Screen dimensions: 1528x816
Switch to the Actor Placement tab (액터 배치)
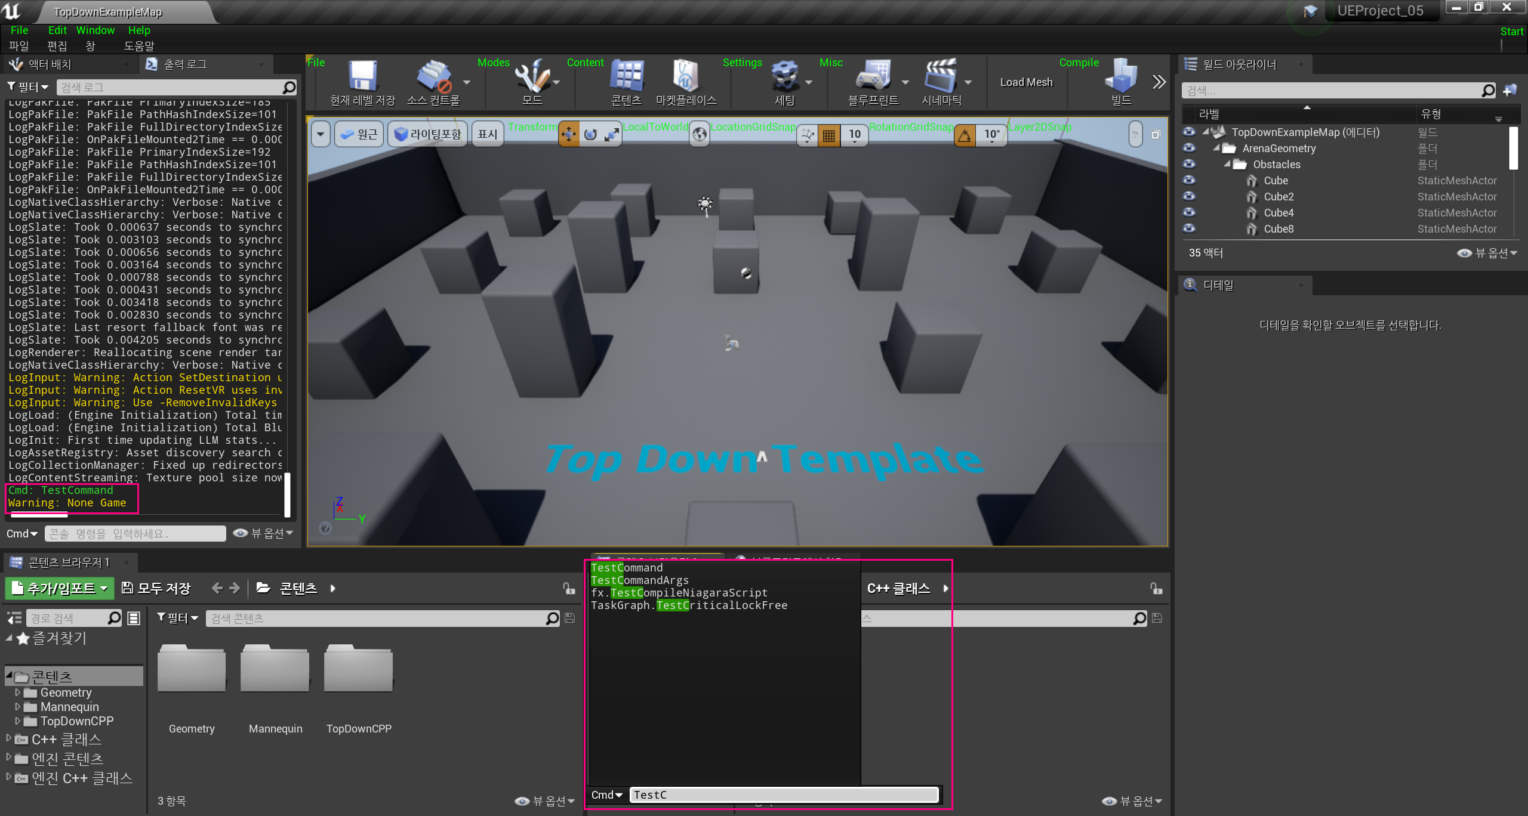click(50, 64)
